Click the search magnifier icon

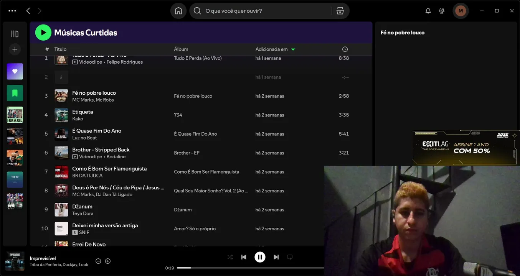(x=197, y=11)
